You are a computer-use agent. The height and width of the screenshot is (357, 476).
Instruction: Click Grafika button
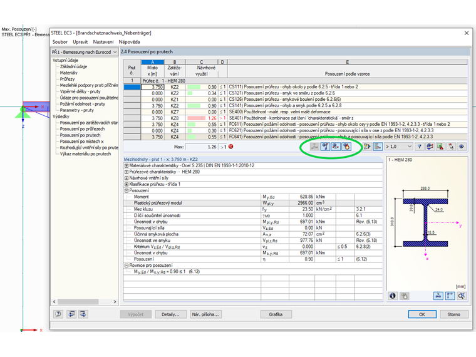[x=276, y=314]
